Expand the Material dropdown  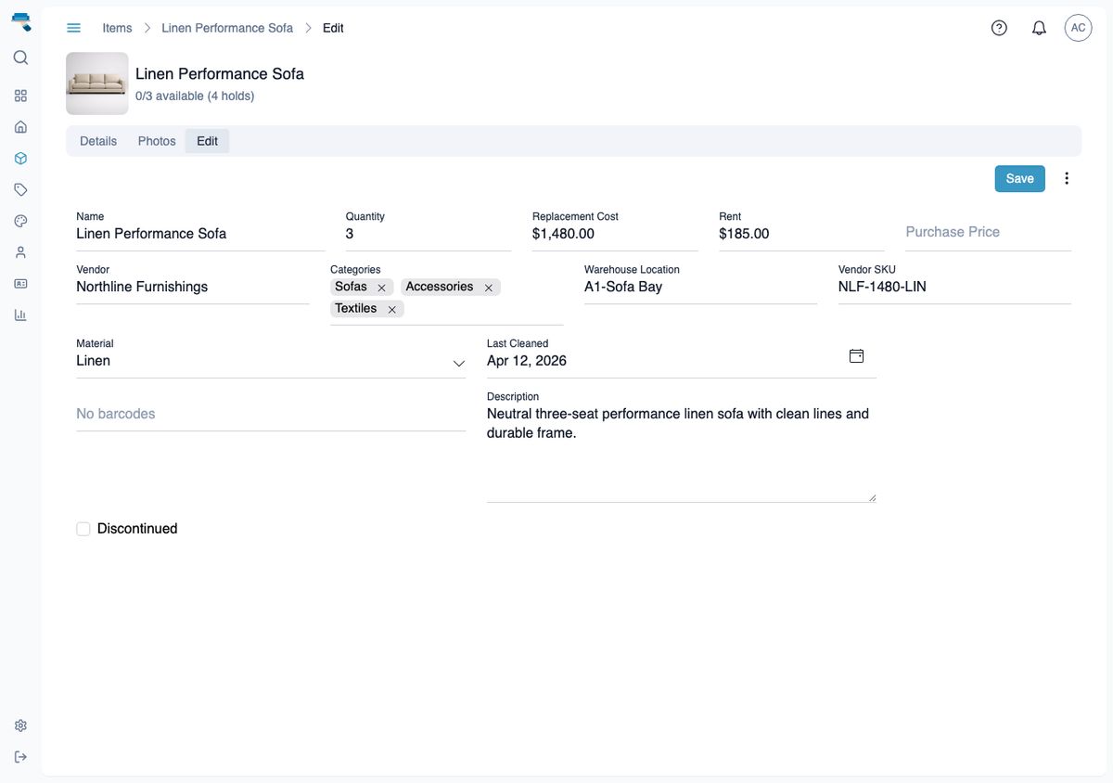458,363
